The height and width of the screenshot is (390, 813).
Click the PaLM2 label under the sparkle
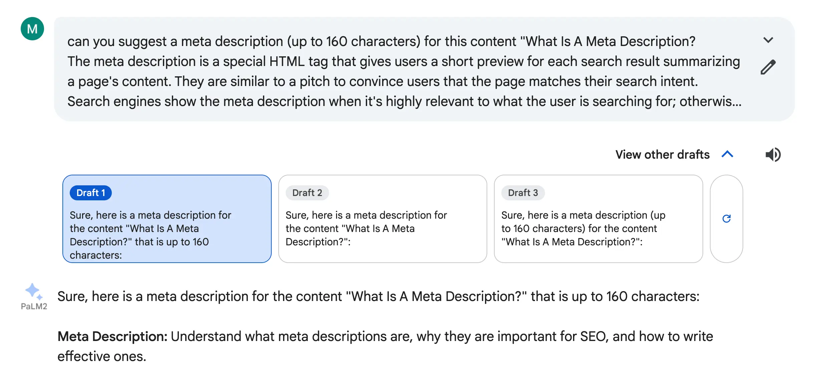tap(34, 307)
